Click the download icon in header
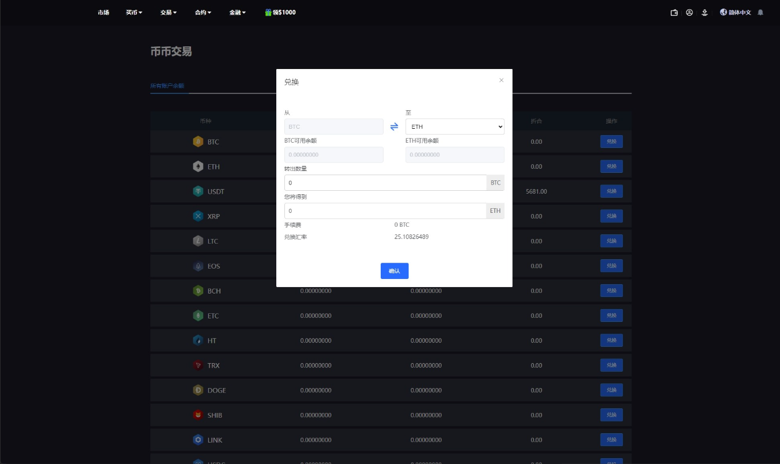This screenshot has width=780, height=464. [705, 12]
